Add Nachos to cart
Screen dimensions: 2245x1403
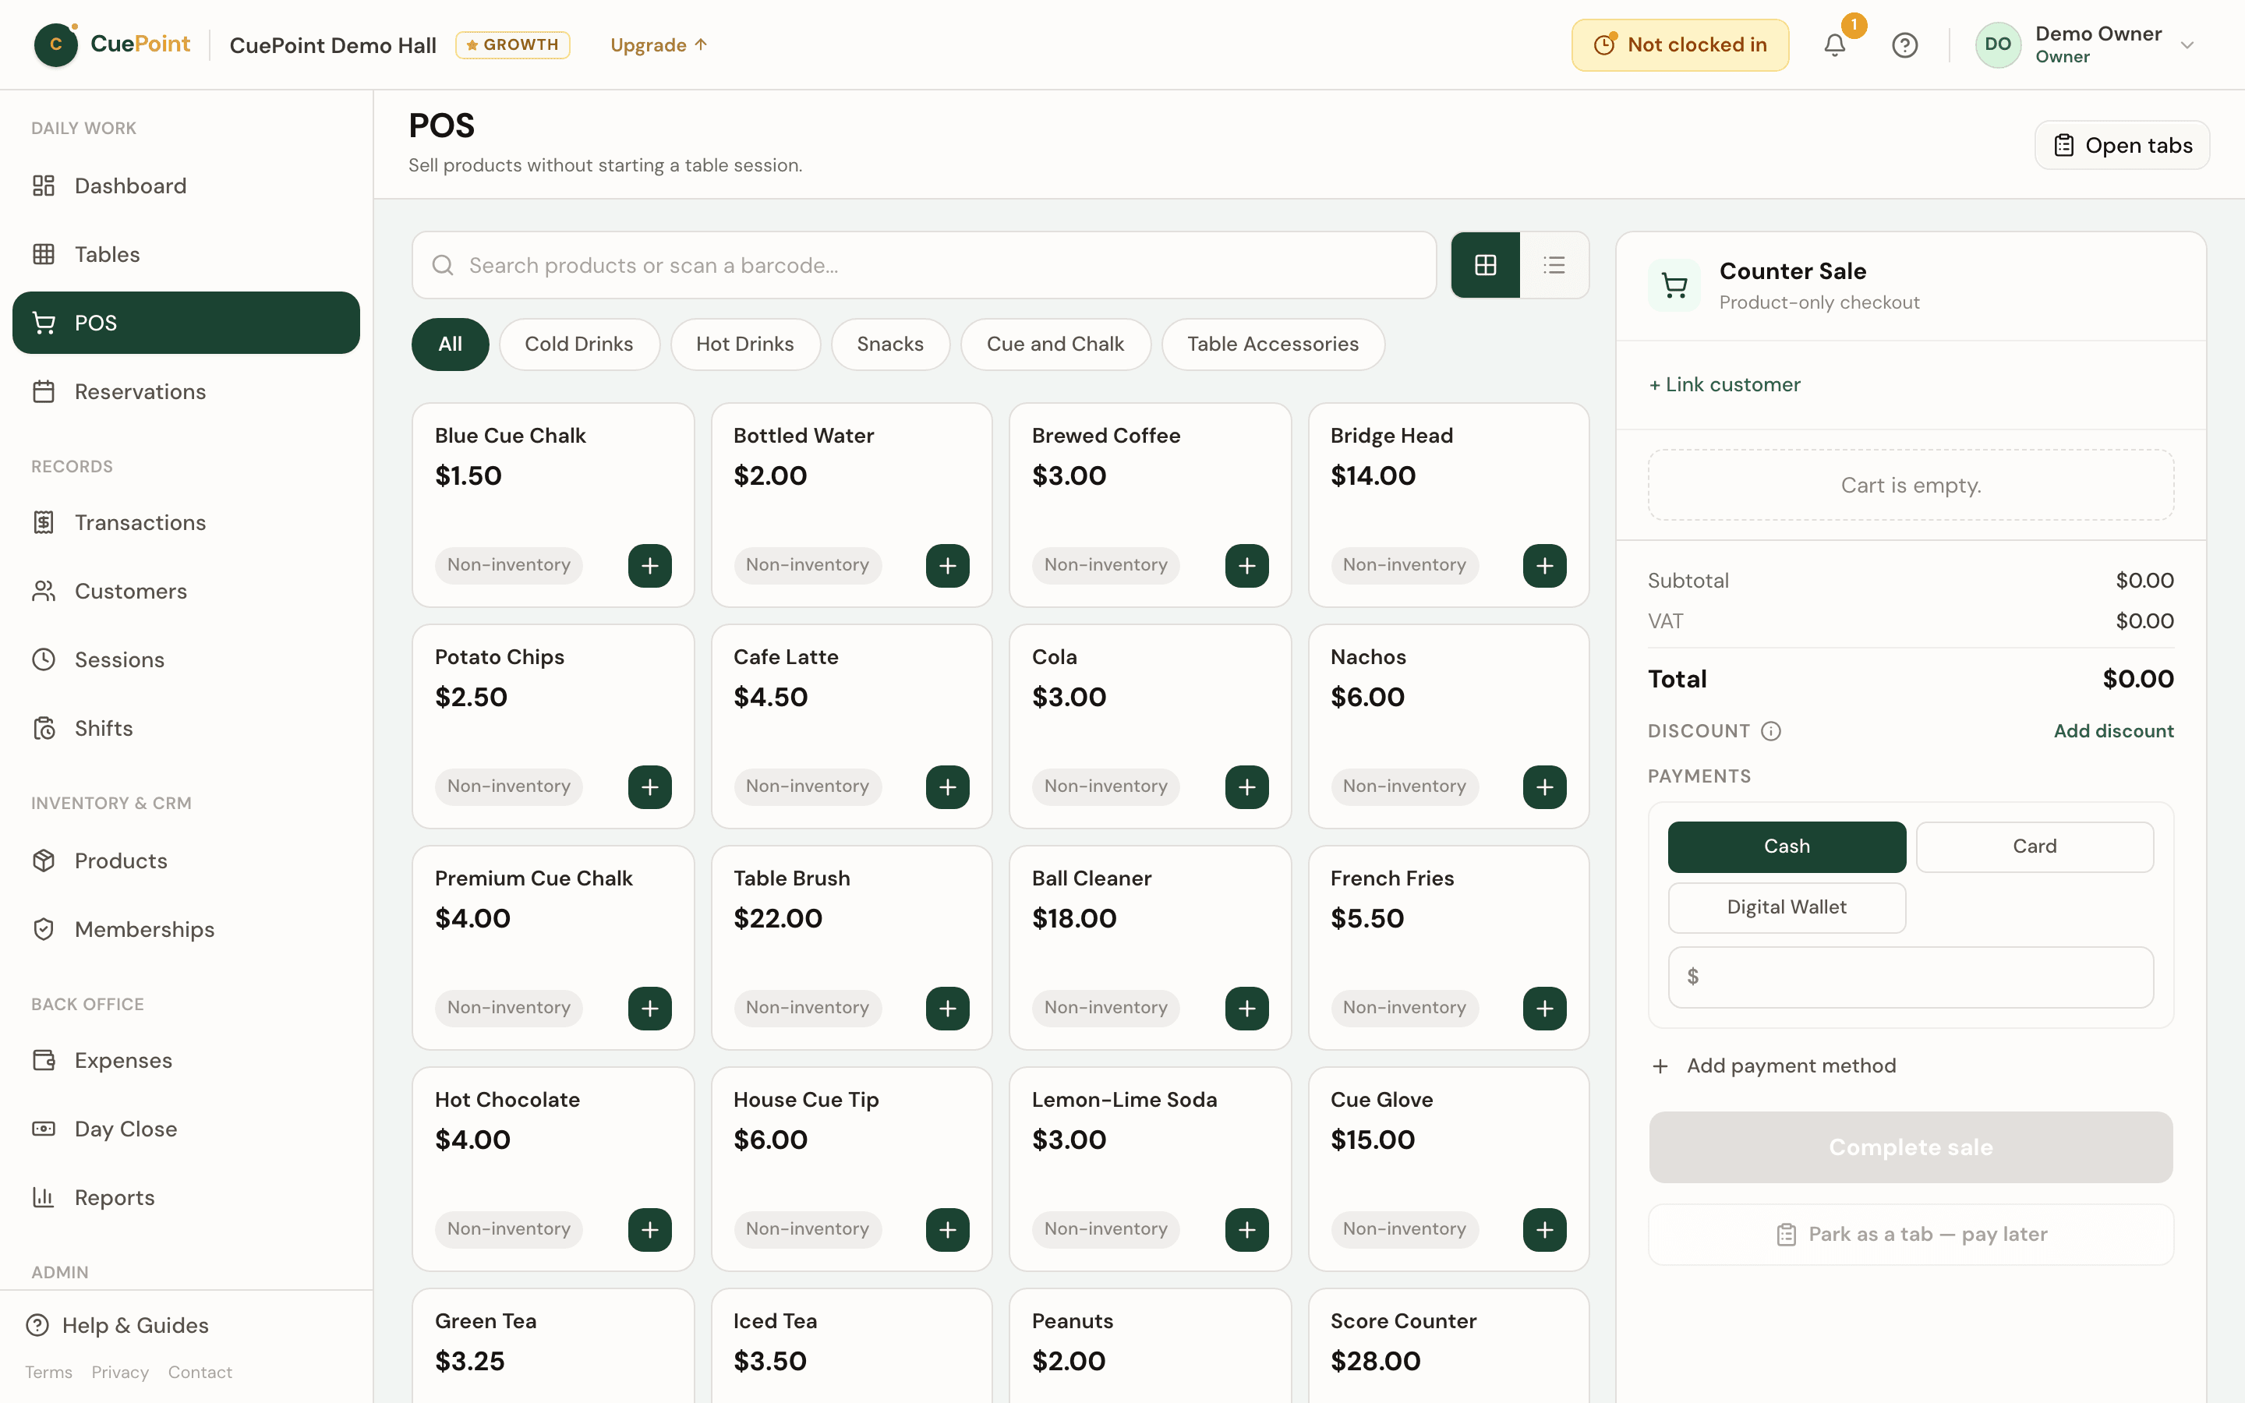point(1544,787)
